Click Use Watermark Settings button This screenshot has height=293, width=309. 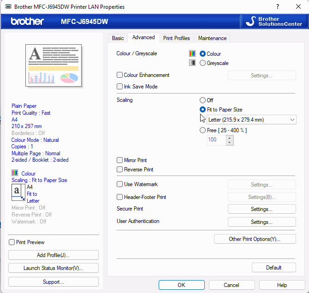(261, 184)
